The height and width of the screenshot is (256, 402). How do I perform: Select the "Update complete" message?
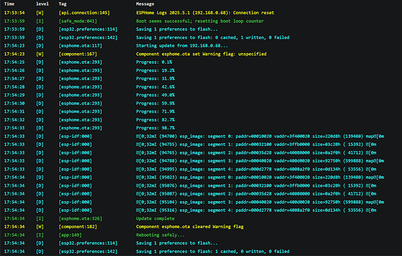click(156, 219)
